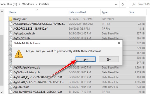Click the yellow warning triangle icon
Screen dimensions: 150x96
[x=19, y=54]
